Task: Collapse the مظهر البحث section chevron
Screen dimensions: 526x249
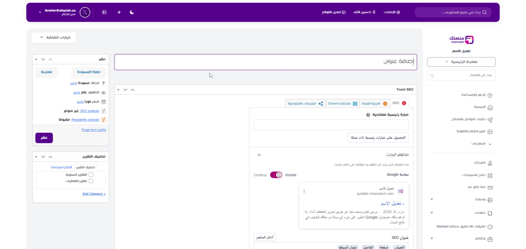Action: 259,155
